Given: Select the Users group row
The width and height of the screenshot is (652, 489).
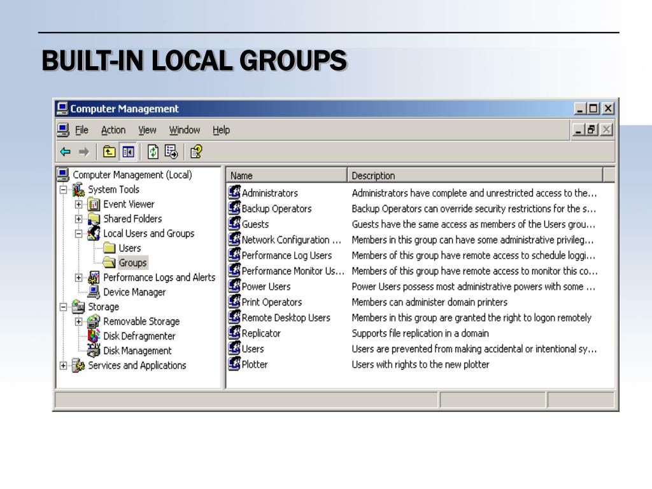Looking at the screenshot, I should (414, 348).
